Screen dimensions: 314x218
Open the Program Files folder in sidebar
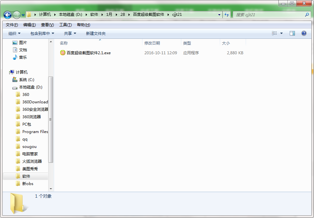[x=32, y=132]
